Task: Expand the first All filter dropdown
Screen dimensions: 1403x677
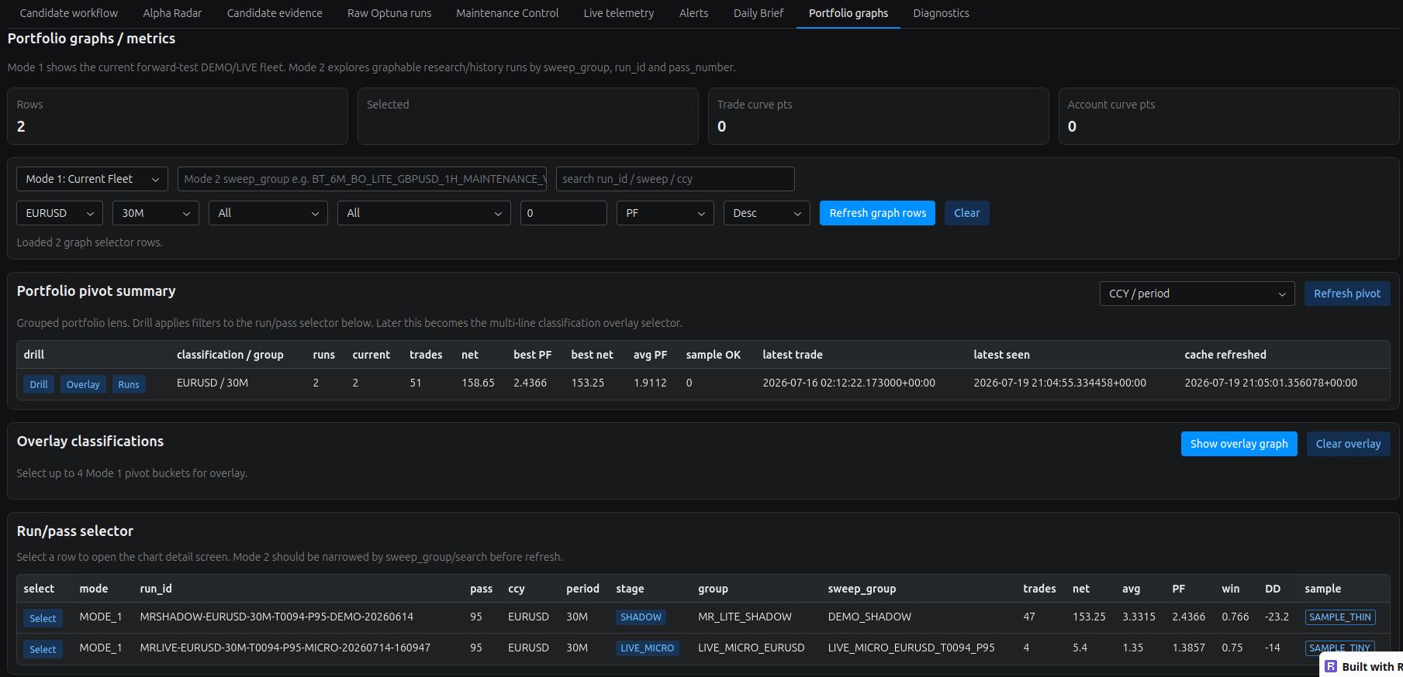Action: coord(268,213)
